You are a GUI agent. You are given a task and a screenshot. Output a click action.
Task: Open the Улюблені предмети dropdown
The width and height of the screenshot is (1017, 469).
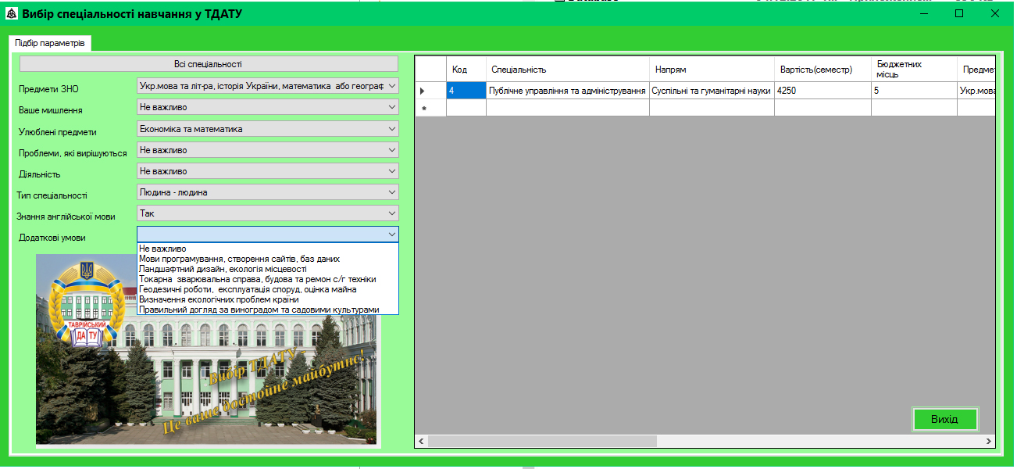pyautogui.click(x=268, y=128)
